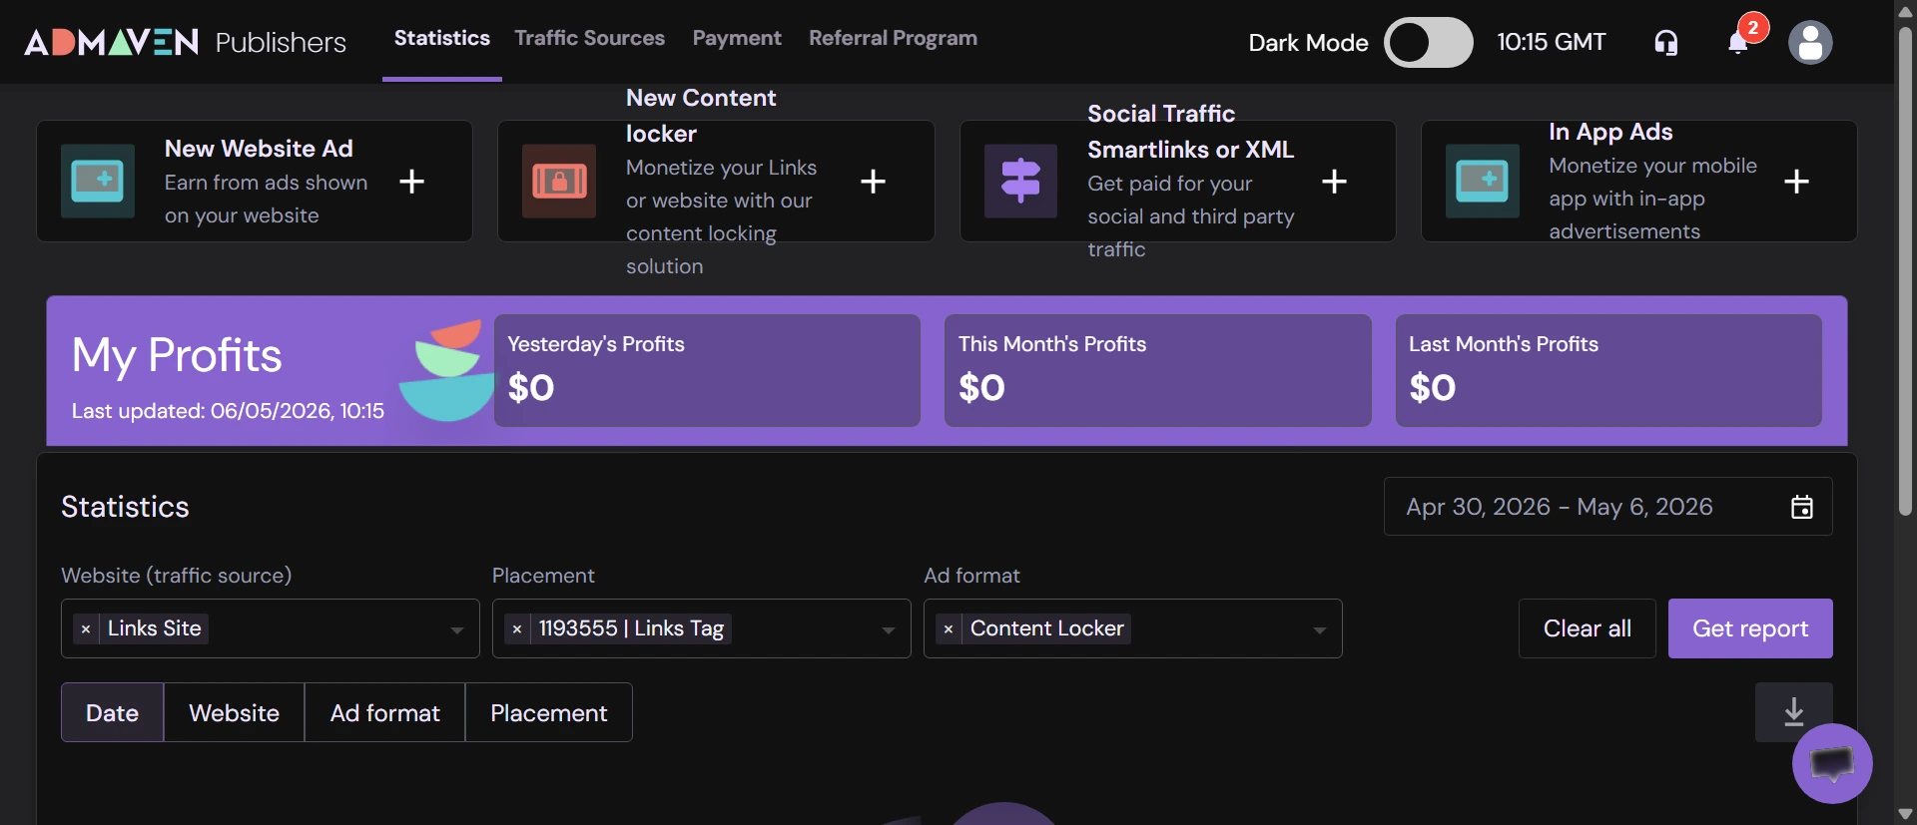
Task: Group statistics by Website
Action: point(234,712)
